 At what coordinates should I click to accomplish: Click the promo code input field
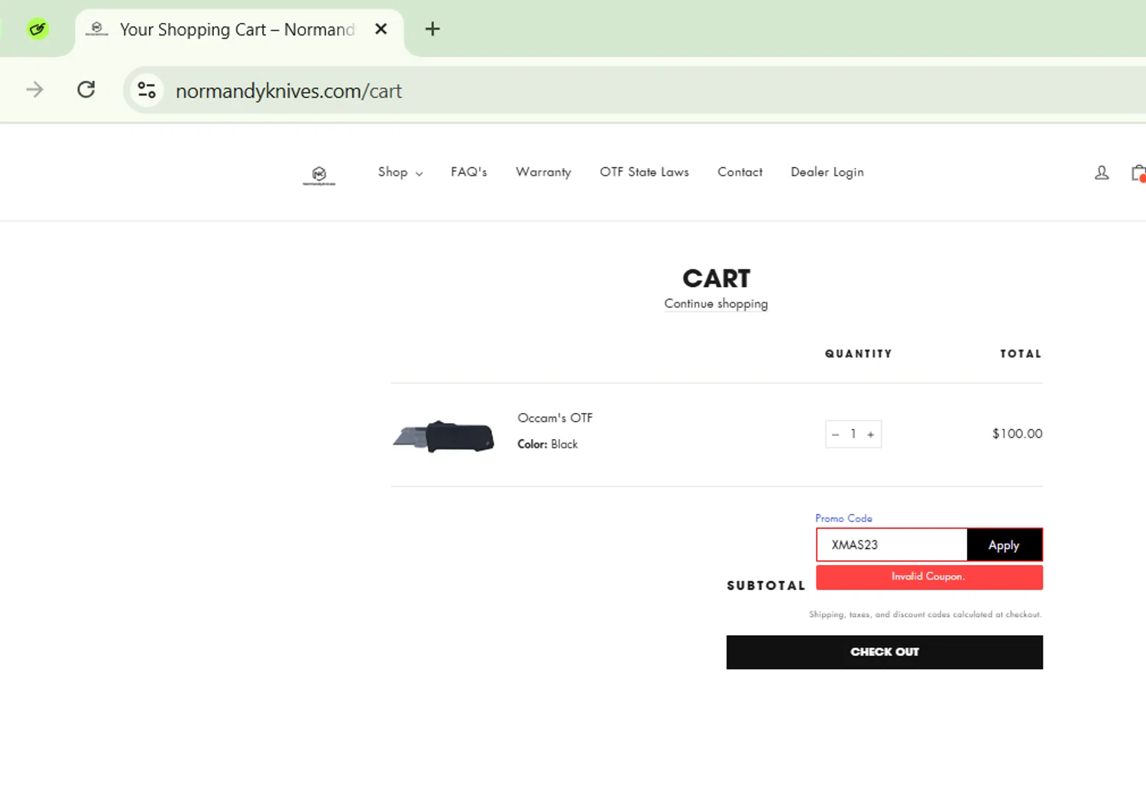(892, 545)
